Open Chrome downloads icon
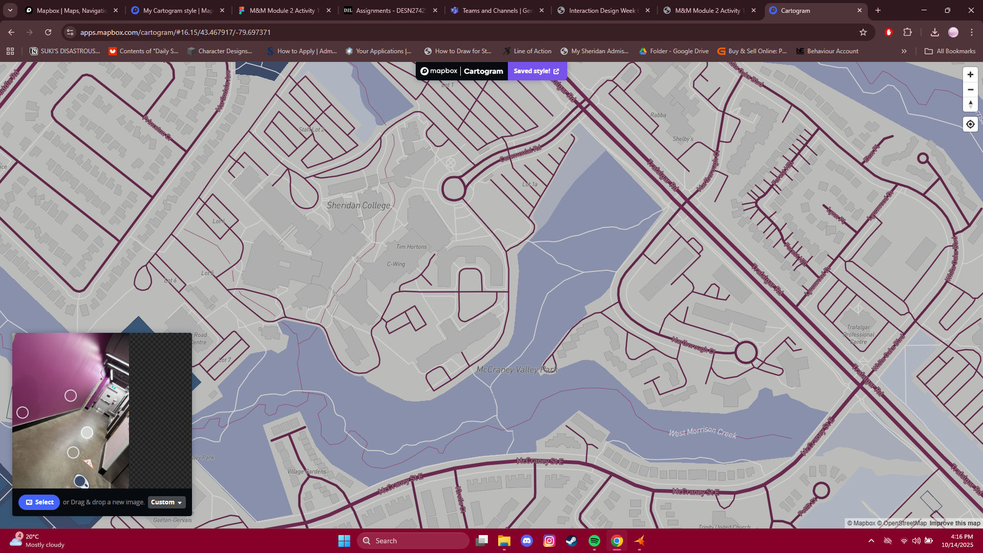This screenshot has height=553, width=983. [x=934, y=32]
